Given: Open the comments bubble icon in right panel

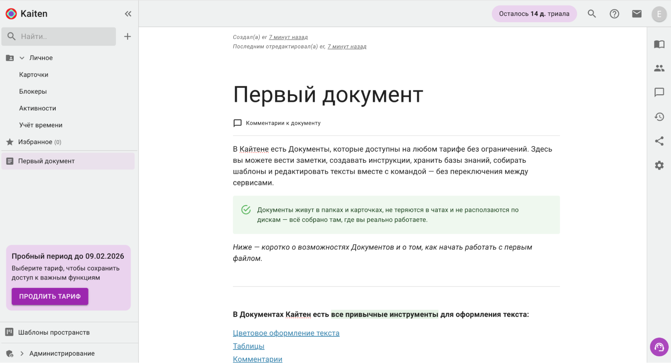Looking at the screenshot, I should point(659,93).
